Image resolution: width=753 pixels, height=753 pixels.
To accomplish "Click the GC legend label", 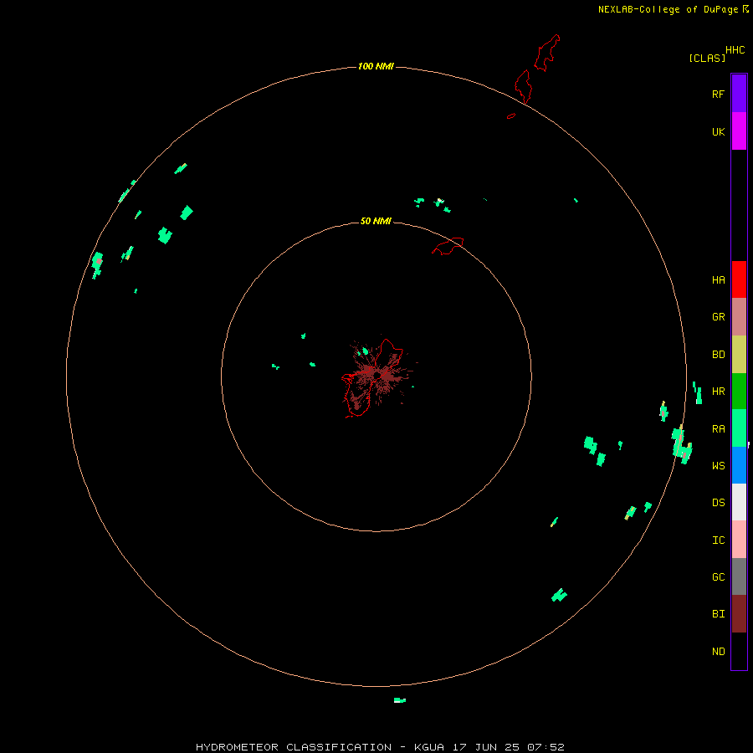I will 718,576.
